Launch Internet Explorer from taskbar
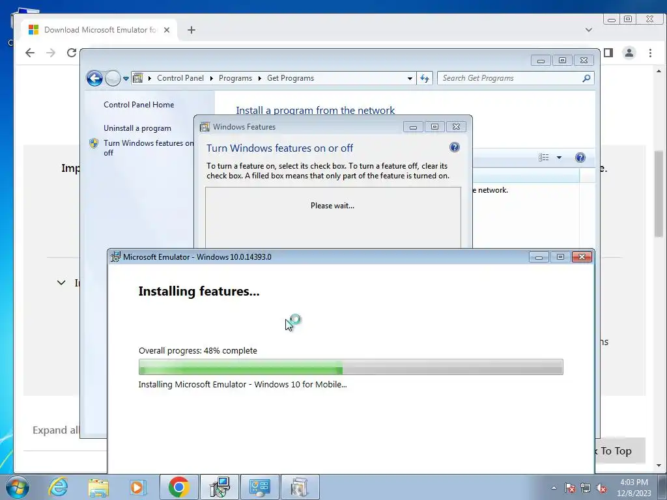 point(58,487)
